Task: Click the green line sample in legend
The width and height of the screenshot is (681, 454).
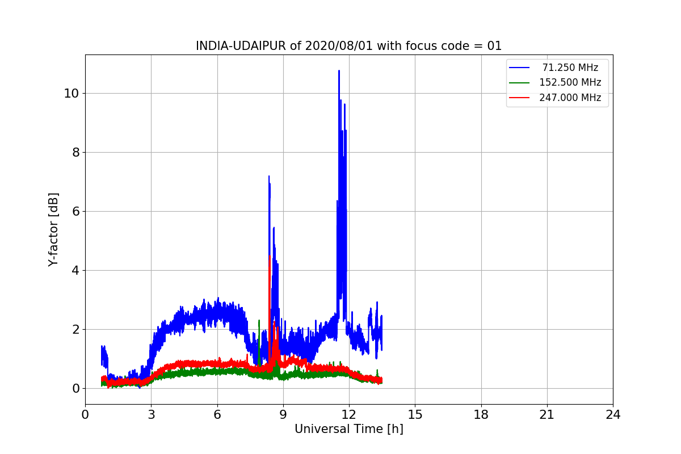Action: click(519, 82)
